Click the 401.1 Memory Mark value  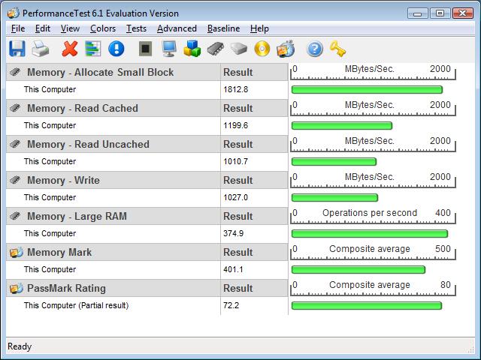point(233,269)
